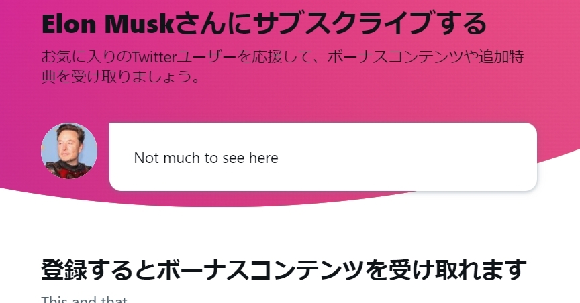Click the "Not much to see here" text
The image size is (580, 303).
[x=205, y=158]
